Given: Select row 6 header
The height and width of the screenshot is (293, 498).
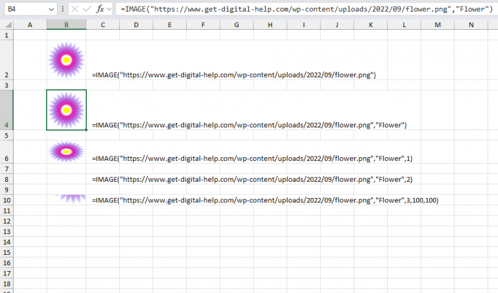Looking at the screenshot, I should (x=6, y=152).
